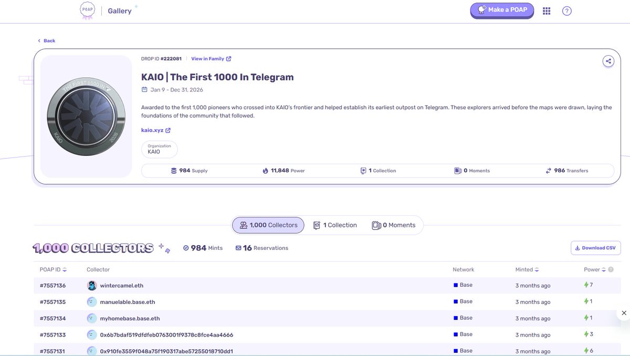Open the Power column help icon
The width and height of the screenshot is (630, 356).
611,269
